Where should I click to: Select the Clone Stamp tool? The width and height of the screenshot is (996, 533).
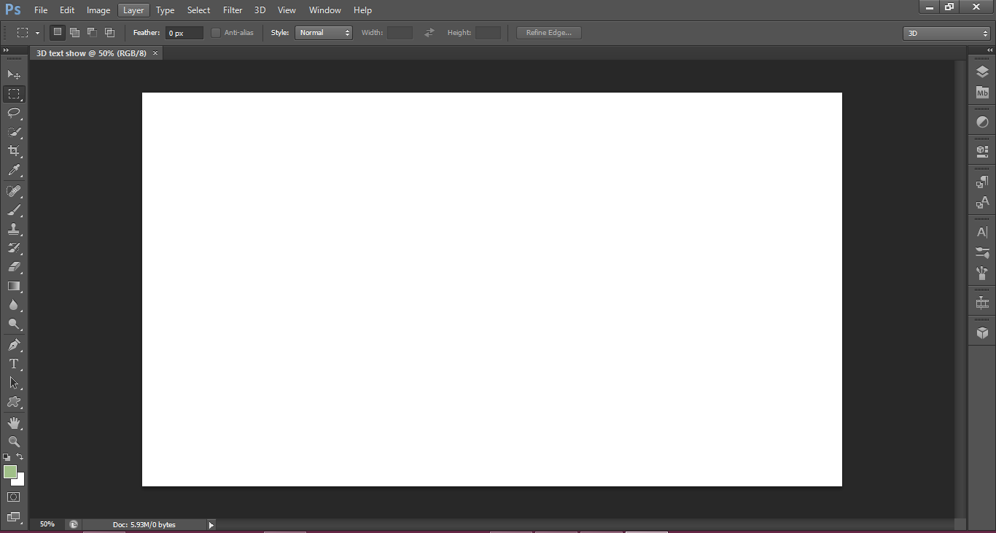click(14, 229)
